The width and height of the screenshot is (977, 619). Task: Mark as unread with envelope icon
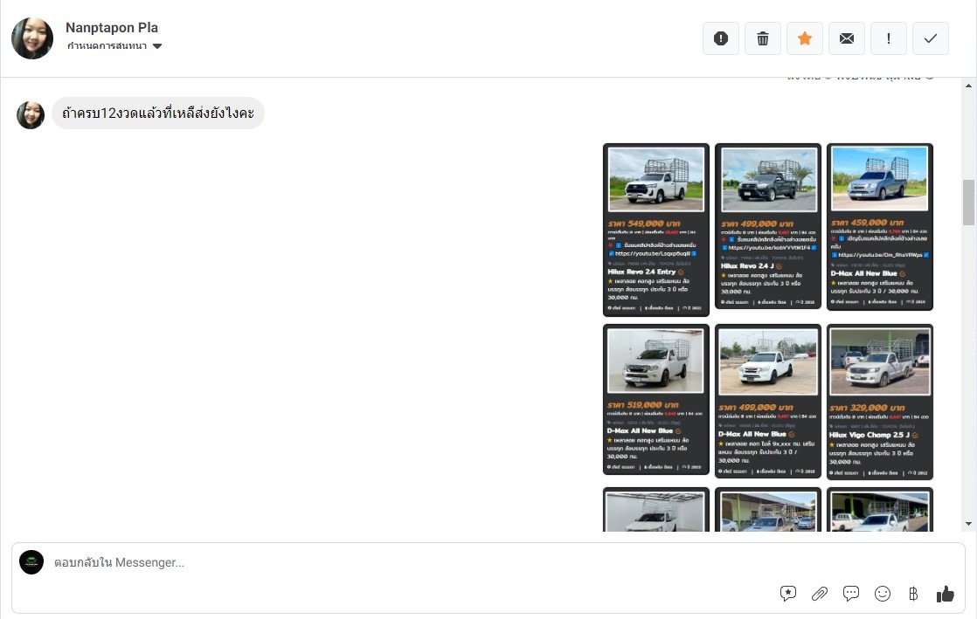point(847,38)
